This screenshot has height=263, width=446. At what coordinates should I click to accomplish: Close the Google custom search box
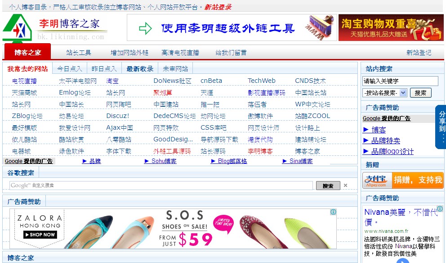click(x=346, y=185)
